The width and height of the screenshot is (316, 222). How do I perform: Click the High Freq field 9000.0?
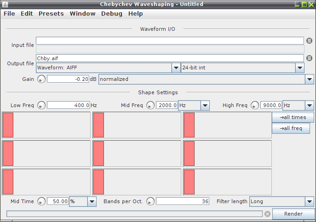click(x=271, y=105)
